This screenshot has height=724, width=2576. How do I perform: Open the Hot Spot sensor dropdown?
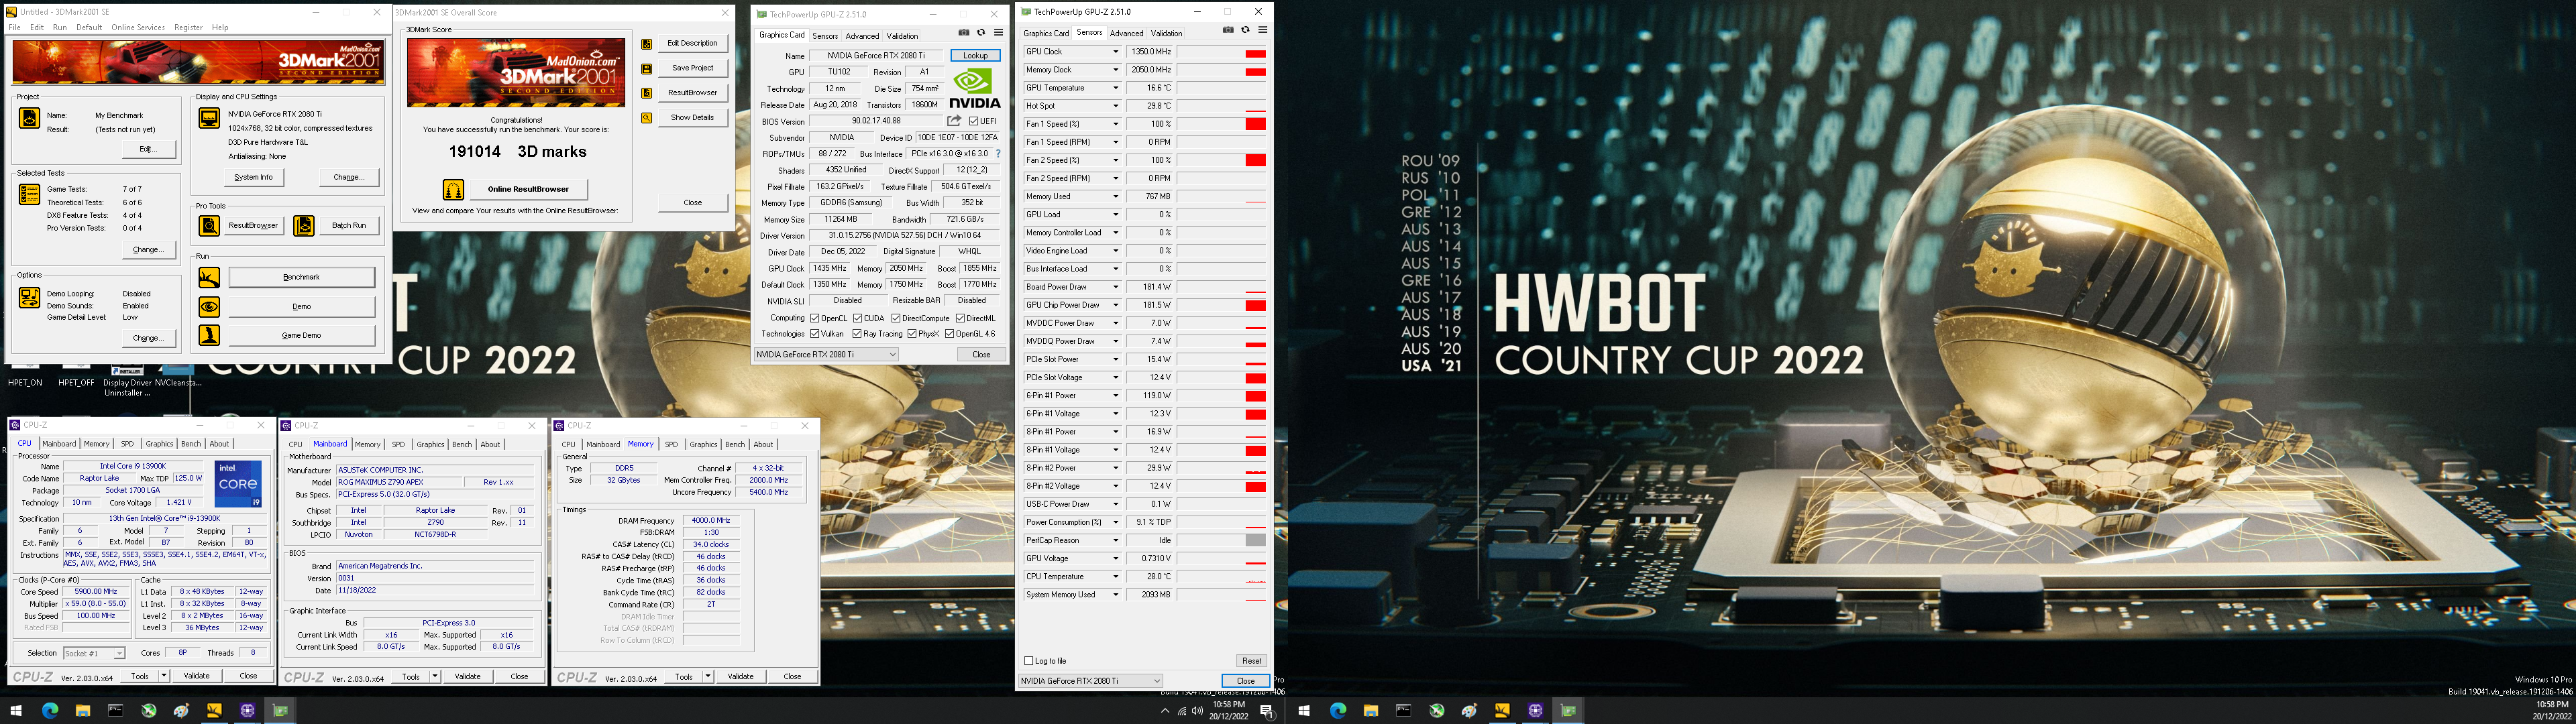pos(1116,106)
